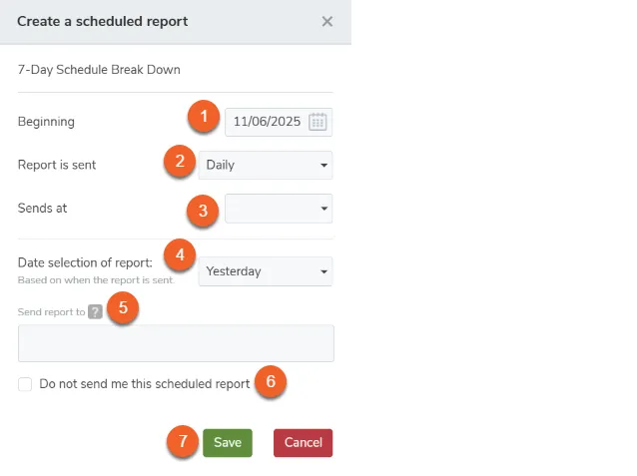Viewport: 637px width, 476px height.
Task: Open the calendar picker icon
Action: point(318,122)
